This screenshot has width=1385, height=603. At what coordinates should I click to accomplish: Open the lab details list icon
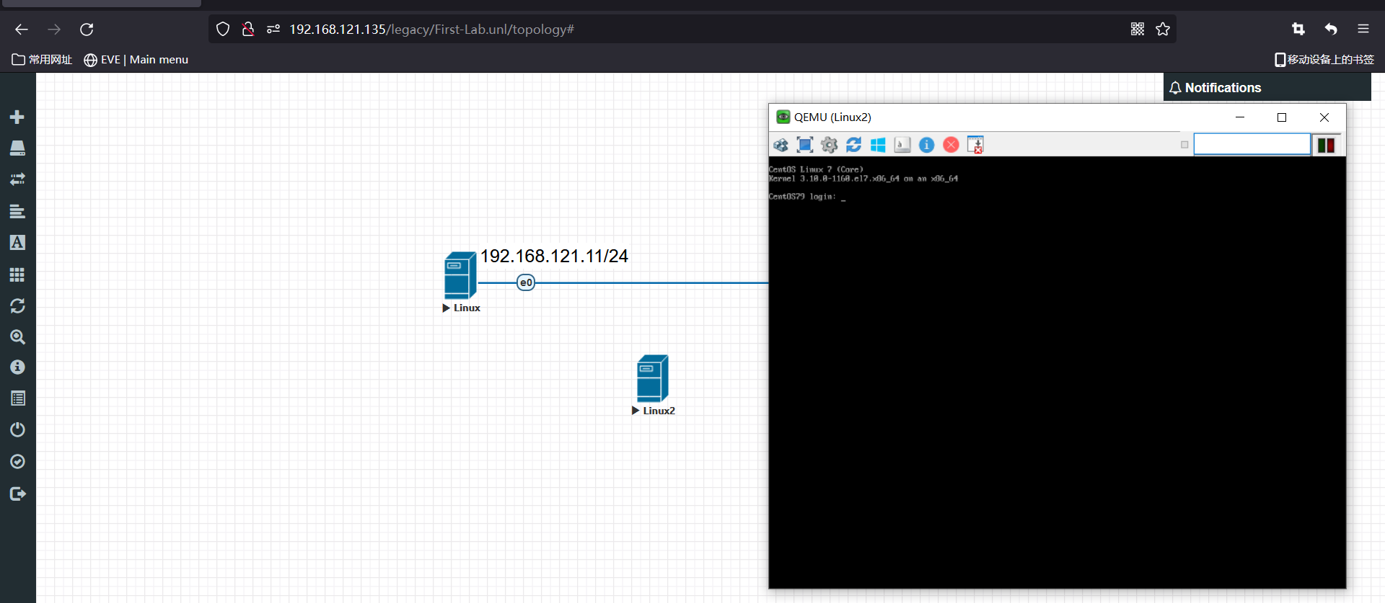(x=17, y=398)
